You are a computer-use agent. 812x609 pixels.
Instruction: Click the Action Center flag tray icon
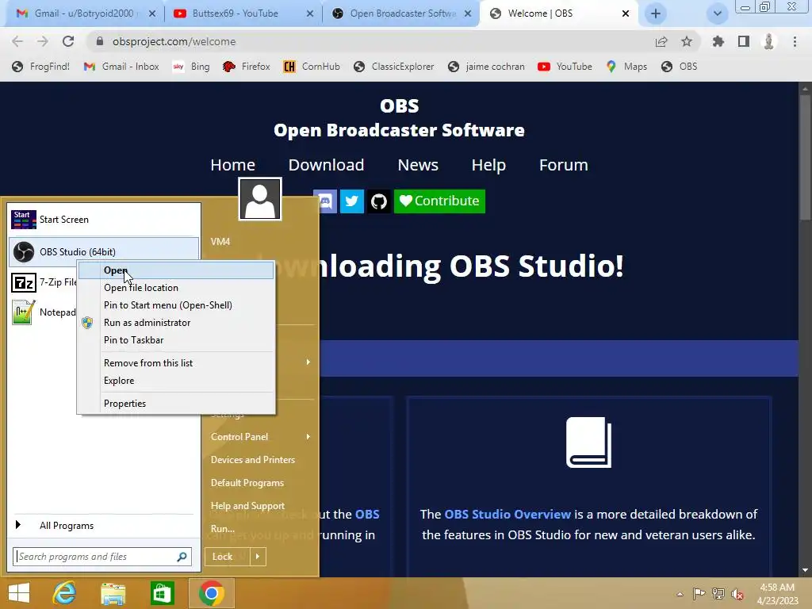[699, 594]
